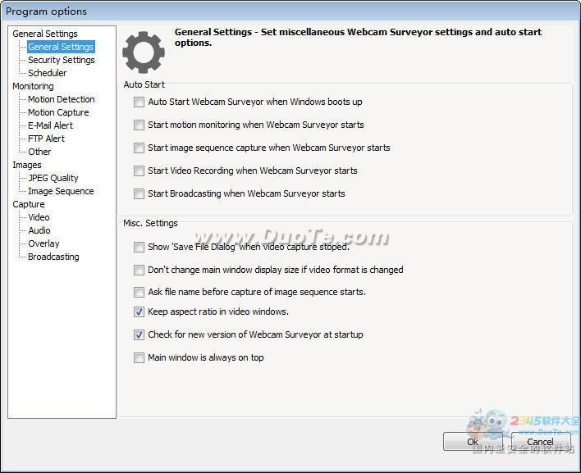The width and height of the screenshot is (581, 473).
Task: Select Other under Monitoring
Action: click(x=39, y=152)
